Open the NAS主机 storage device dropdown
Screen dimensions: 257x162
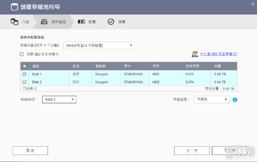99,45
